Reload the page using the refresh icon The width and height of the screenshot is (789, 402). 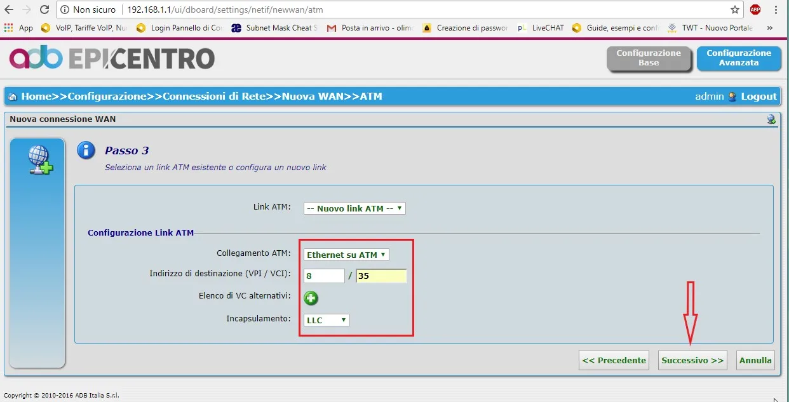pyautogui.click(x=44, y=10)
